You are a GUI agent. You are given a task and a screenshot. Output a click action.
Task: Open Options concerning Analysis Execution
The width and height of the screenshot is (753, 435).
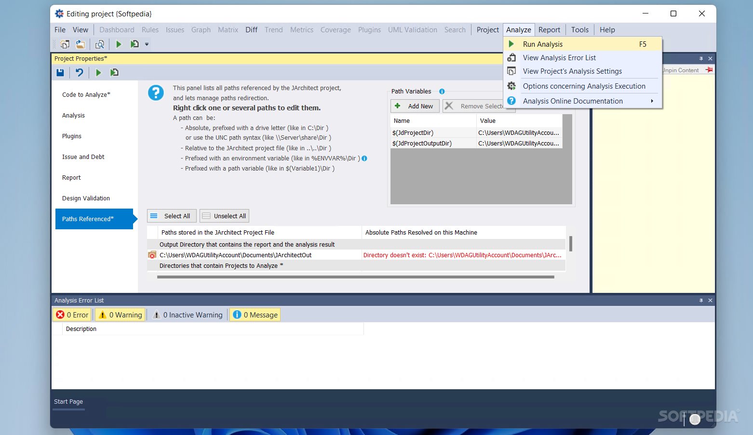pos(582,86)
